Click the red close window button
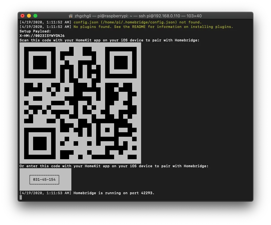 23,16
